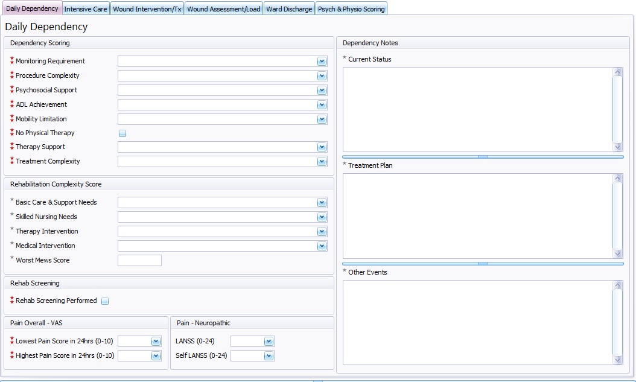This screenshot has width=636, height=382.
Task: Expand the LANSS (0-24) dropdown
Action: pyautogui.click(x=269, y=342)
